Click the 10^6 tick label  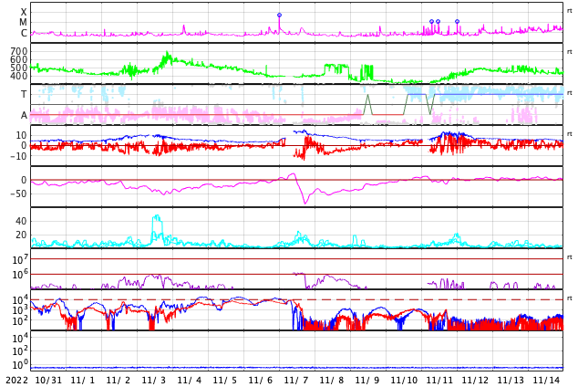click(x=20, y=275)
